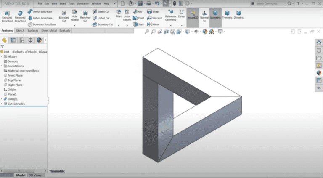The image size is (323, 178).
Task: Switch to the Sheet Metal tab
Action: (49, 31)
